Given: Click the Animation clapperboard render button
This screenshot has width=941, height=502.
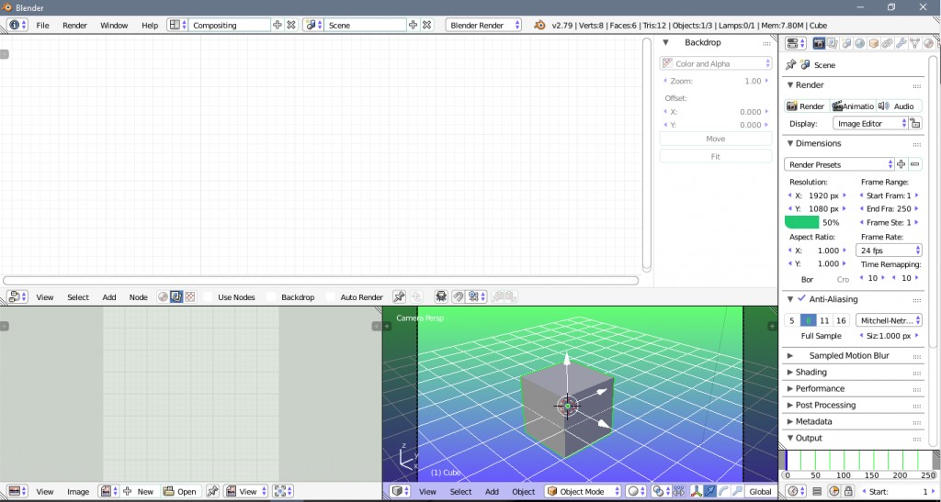Looking at the screenshot, I should coord(852,106).
